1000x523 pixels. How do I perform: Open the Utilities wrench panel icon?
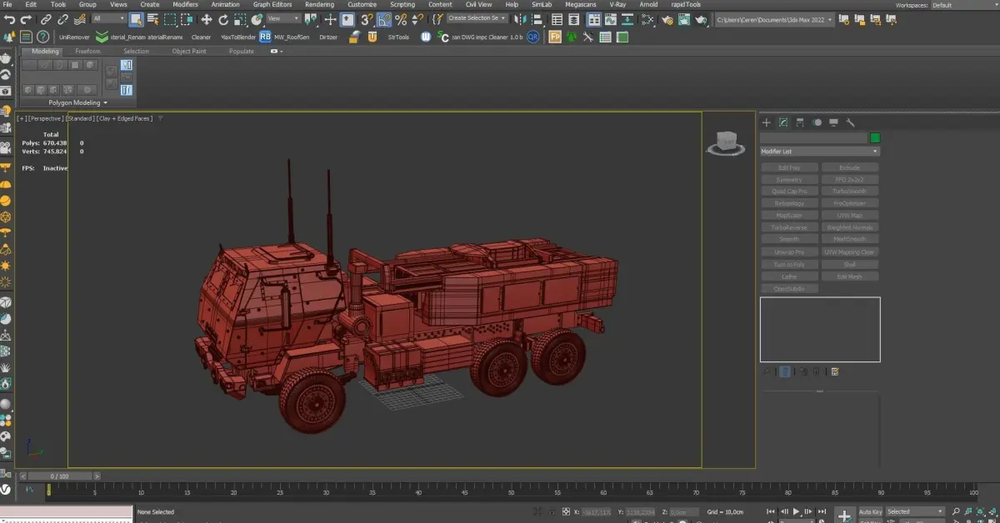851,122
